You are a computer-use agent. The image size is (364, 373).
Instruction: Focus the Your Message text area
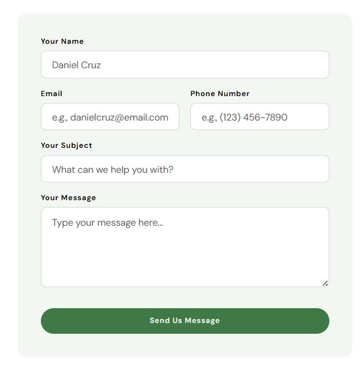[185, 250]
